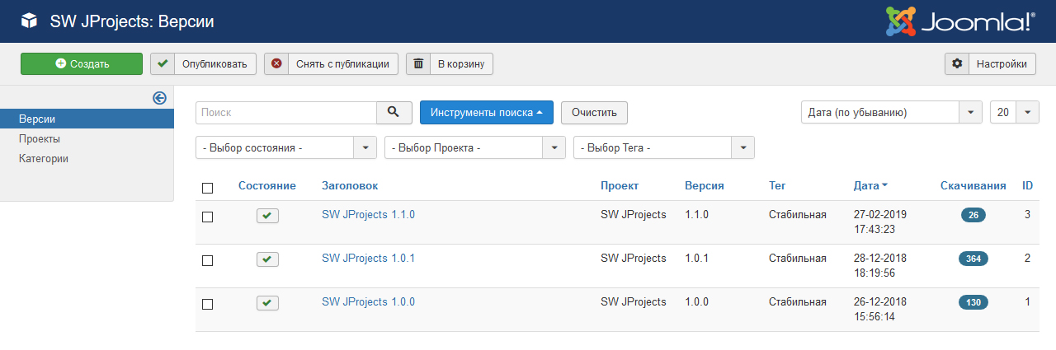The width and height of the screenshot is (1056, 350).
Task: Check the box for SW JProjects 1.0.0
Action: [x=208, y=304]
